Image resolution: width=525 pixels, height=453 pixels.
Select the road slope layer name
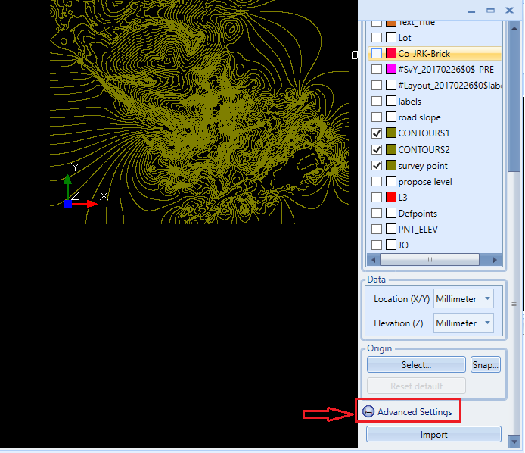point(419,117)
